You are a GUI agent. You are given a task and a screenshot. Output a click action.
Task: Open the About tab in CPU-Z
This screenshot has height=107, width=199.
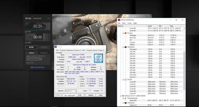click(x=101, y=50)
